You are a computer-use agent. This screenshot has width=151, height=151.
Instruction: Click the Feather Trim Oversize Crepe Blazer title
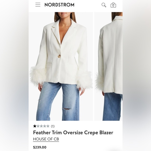73,133
